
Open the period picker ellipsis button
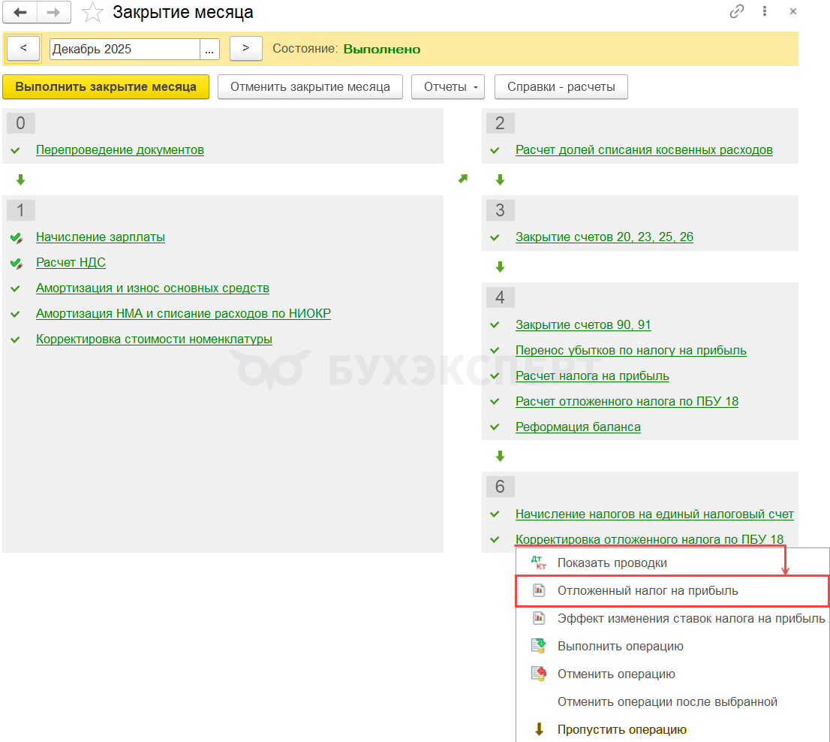pyautogui.click(x=209, y=49)
